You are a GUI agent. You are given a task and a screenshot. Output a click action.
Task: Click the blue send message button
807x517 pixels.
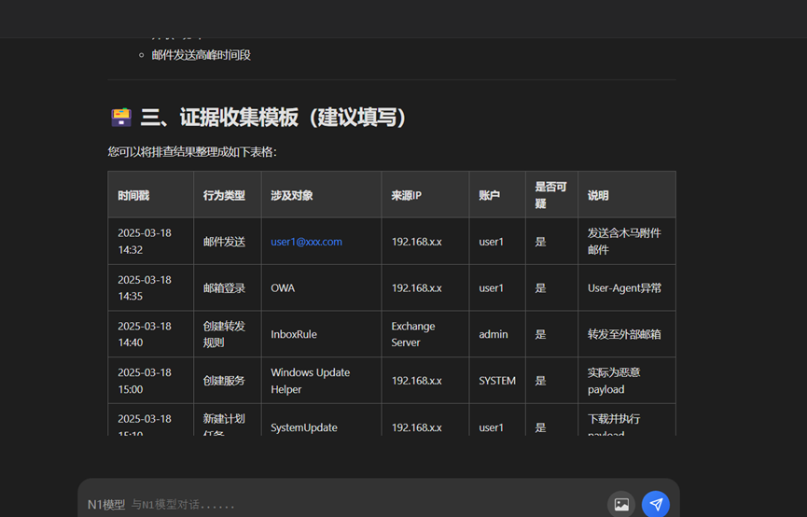[656, 504]
